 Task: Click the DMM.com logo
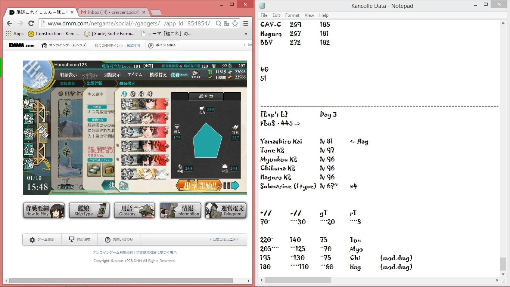point(22,45)
